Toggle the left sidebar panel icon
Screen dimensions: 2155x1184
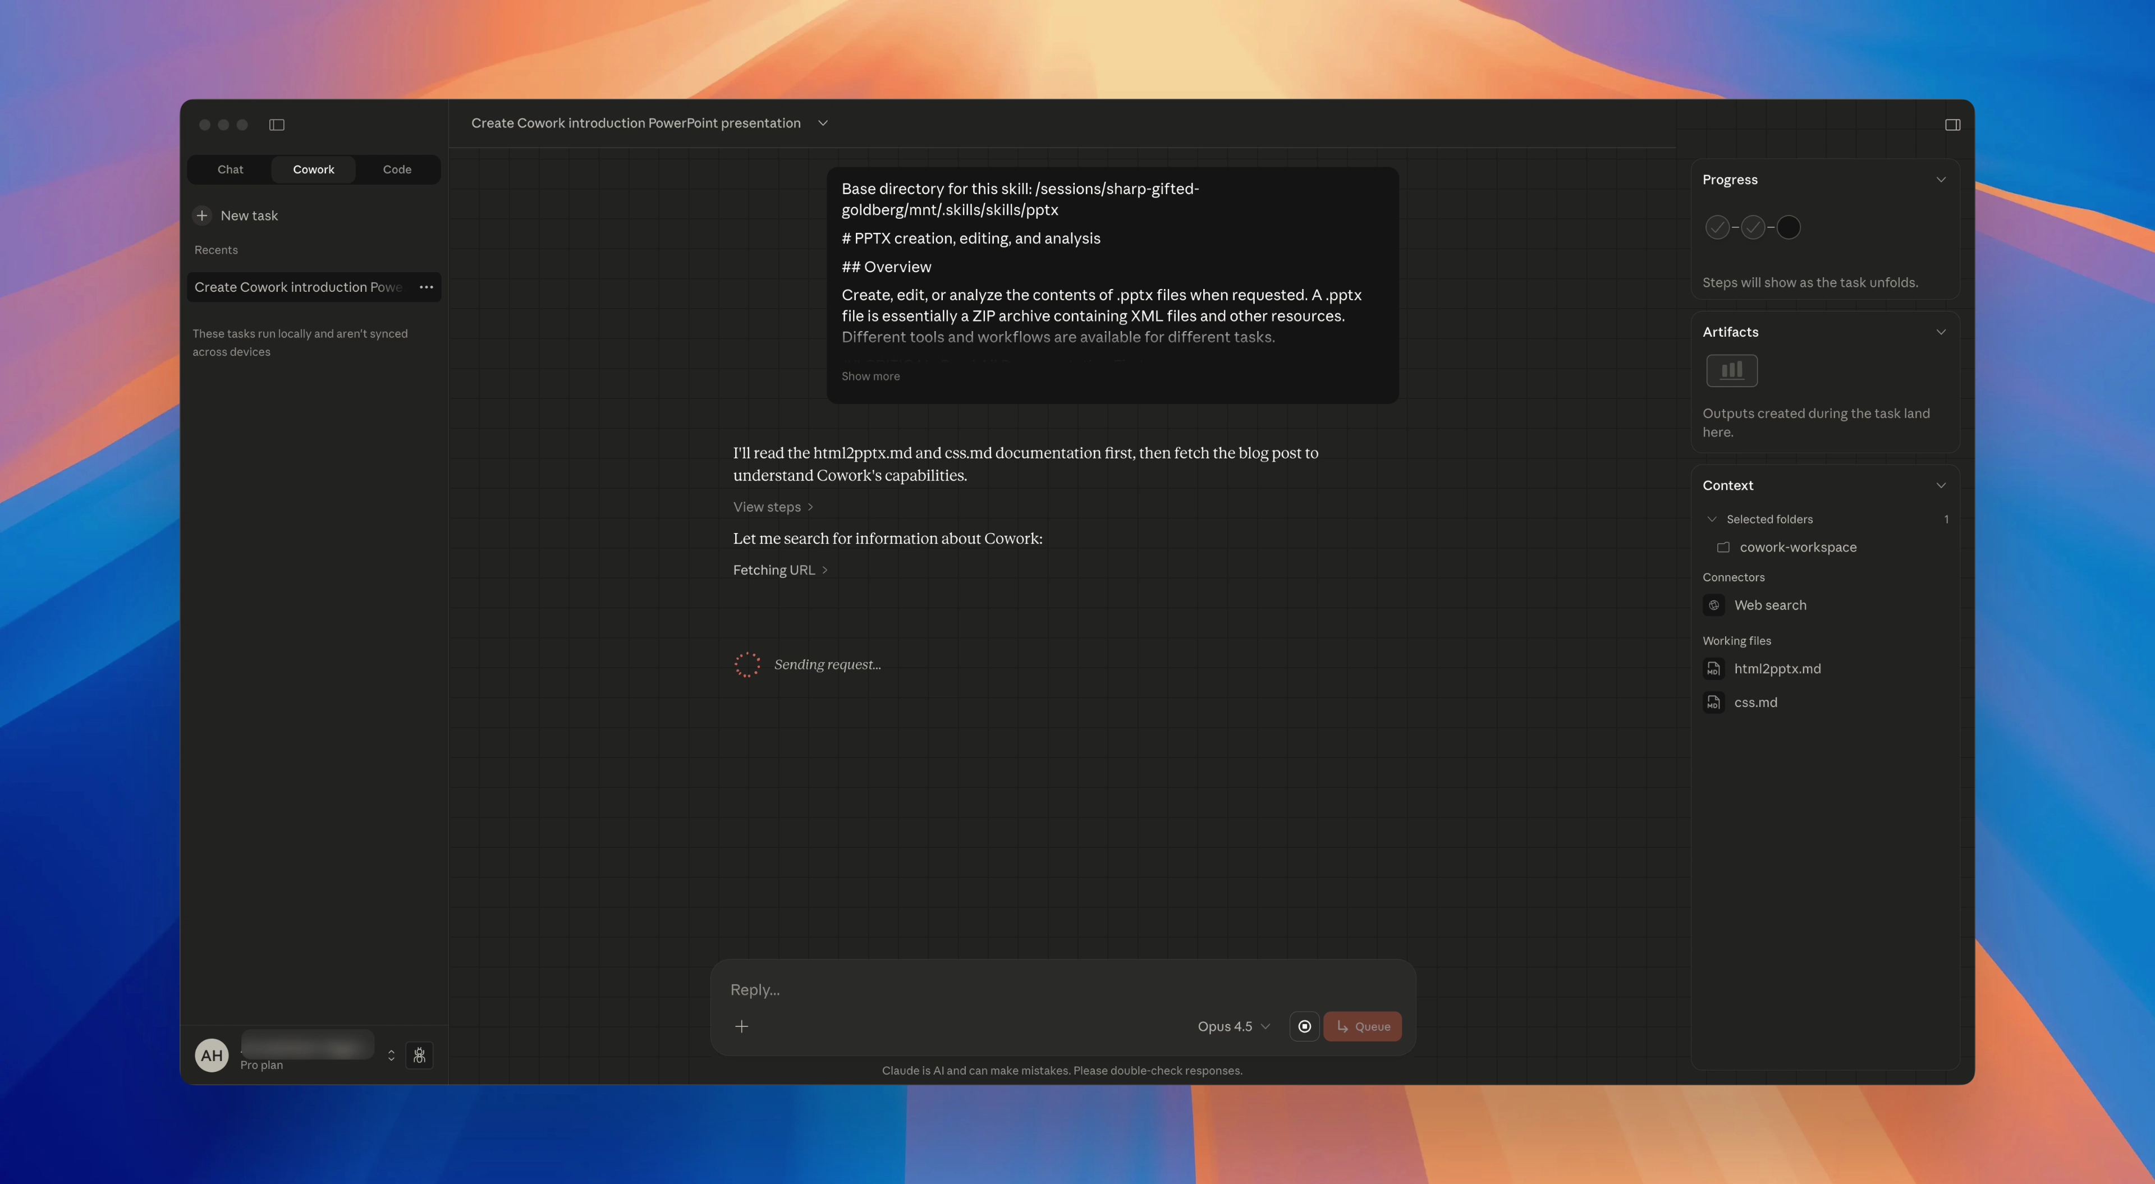[277, 125]
